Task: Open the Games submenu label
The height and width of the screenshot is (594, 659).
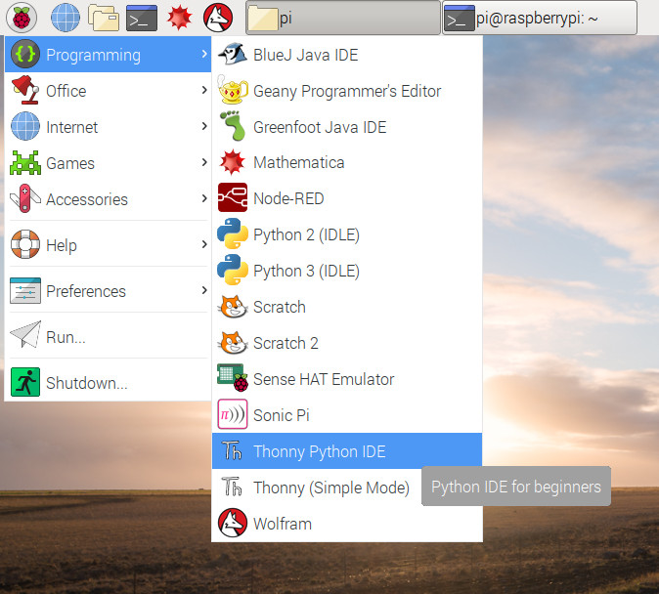Action: [x=70, y=163]
